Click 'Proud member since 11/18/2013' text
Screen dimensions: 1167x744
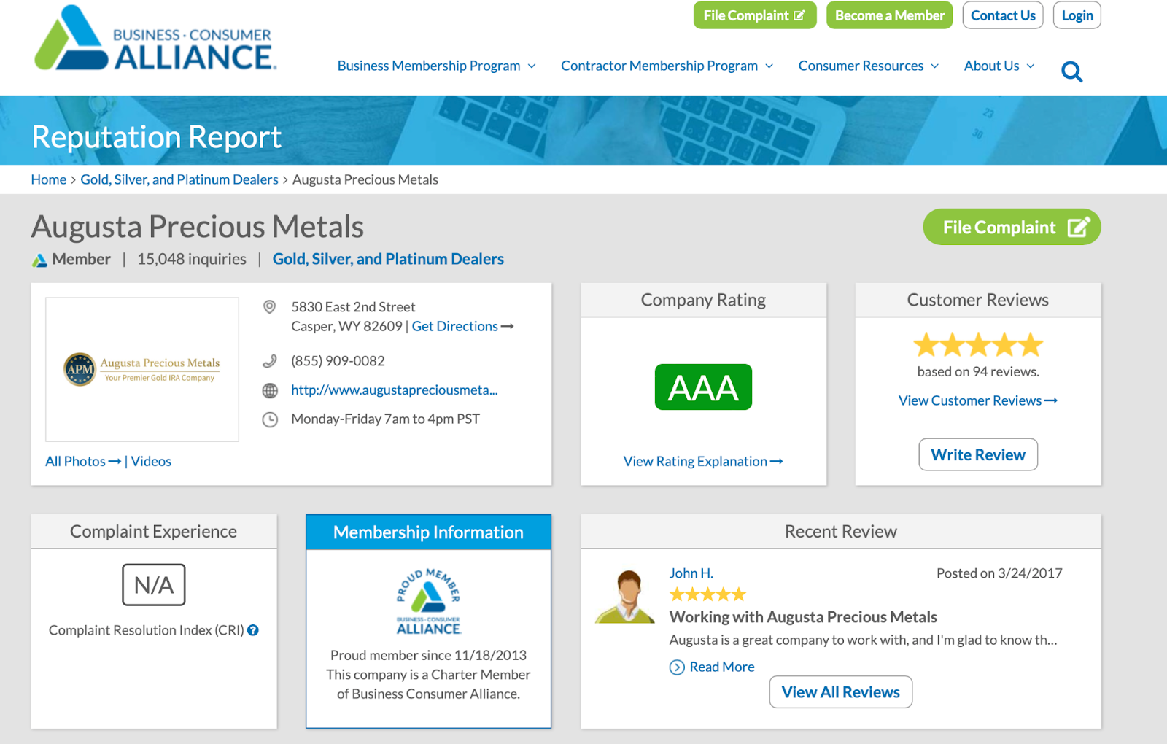pos(428,656)
